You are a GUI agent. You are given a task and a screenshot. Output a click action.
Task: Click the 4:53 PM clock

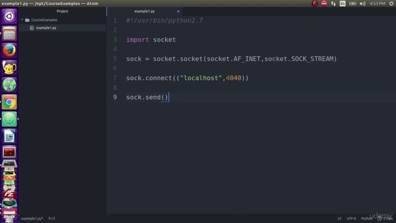[x=377, y=4]
